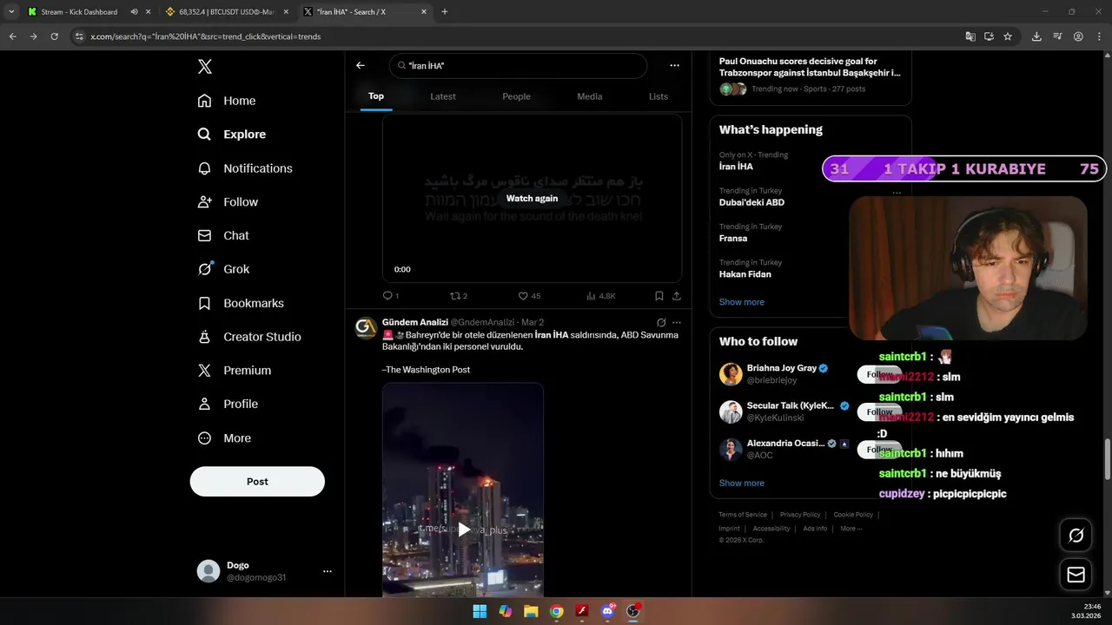Open Gündem Analizi profile avatar

click(x=366, y=328)
